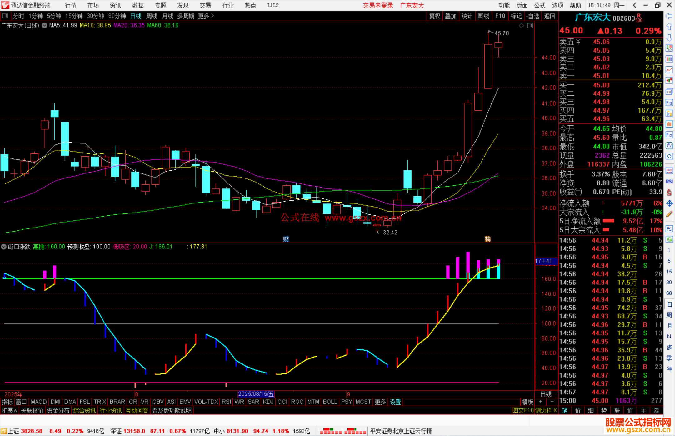
Task: Click the orange document icon in sidebar
Action: (x=669, y=124)
